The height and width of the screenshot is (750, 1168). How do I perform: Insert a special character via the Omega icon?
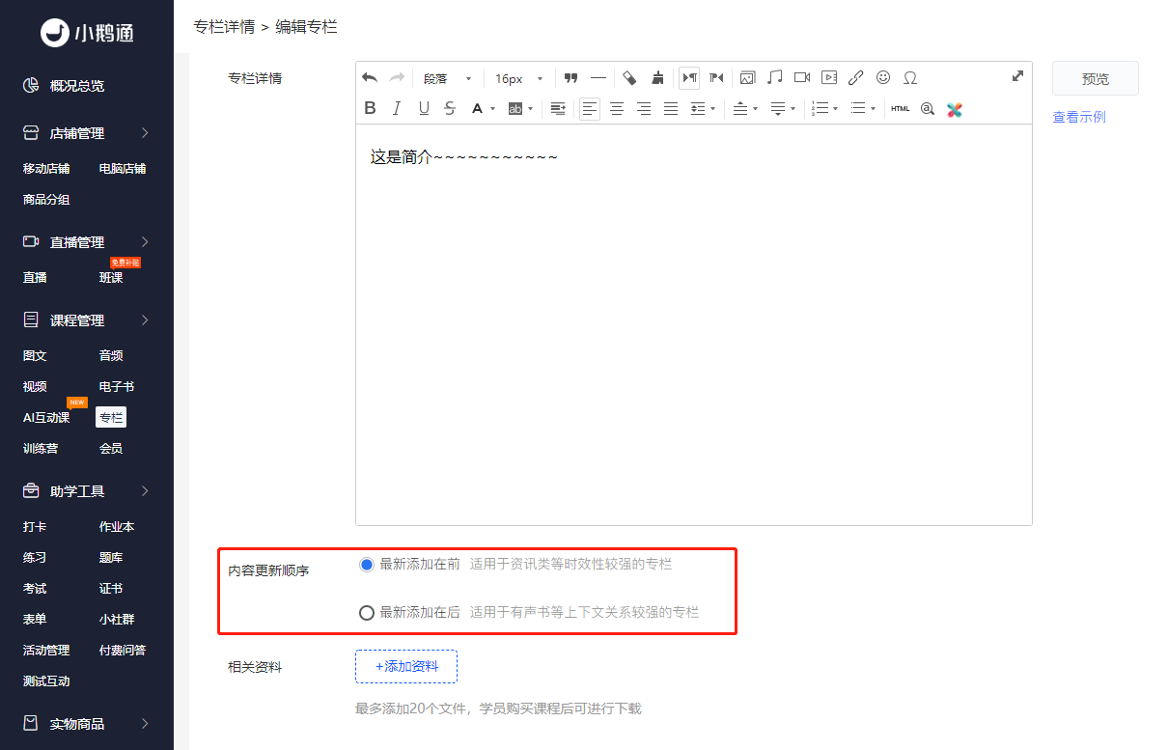coord(909,78)
